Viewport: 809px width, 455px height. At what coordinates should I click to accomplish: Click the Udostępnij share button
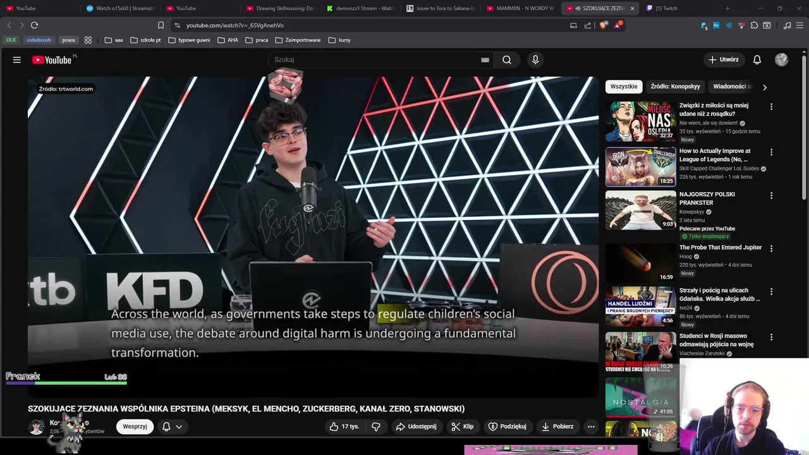click(x=416, y=427)
